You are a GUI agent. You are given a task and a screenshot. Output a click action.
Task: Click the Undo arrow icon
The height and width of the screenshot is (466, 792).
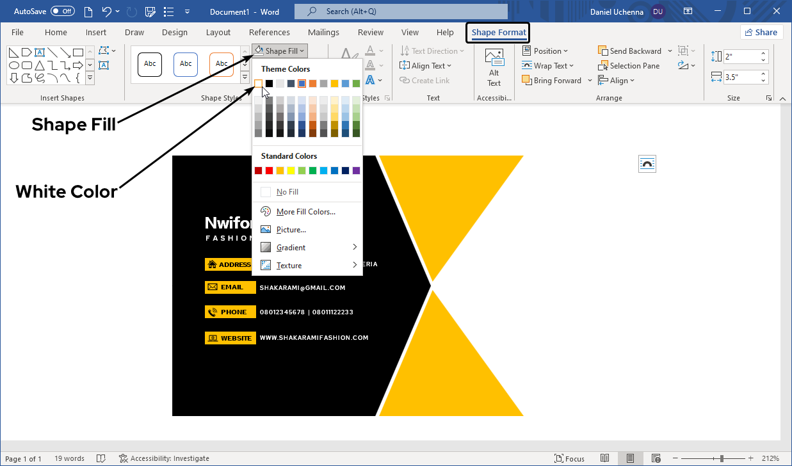click(x=107, y=12)
